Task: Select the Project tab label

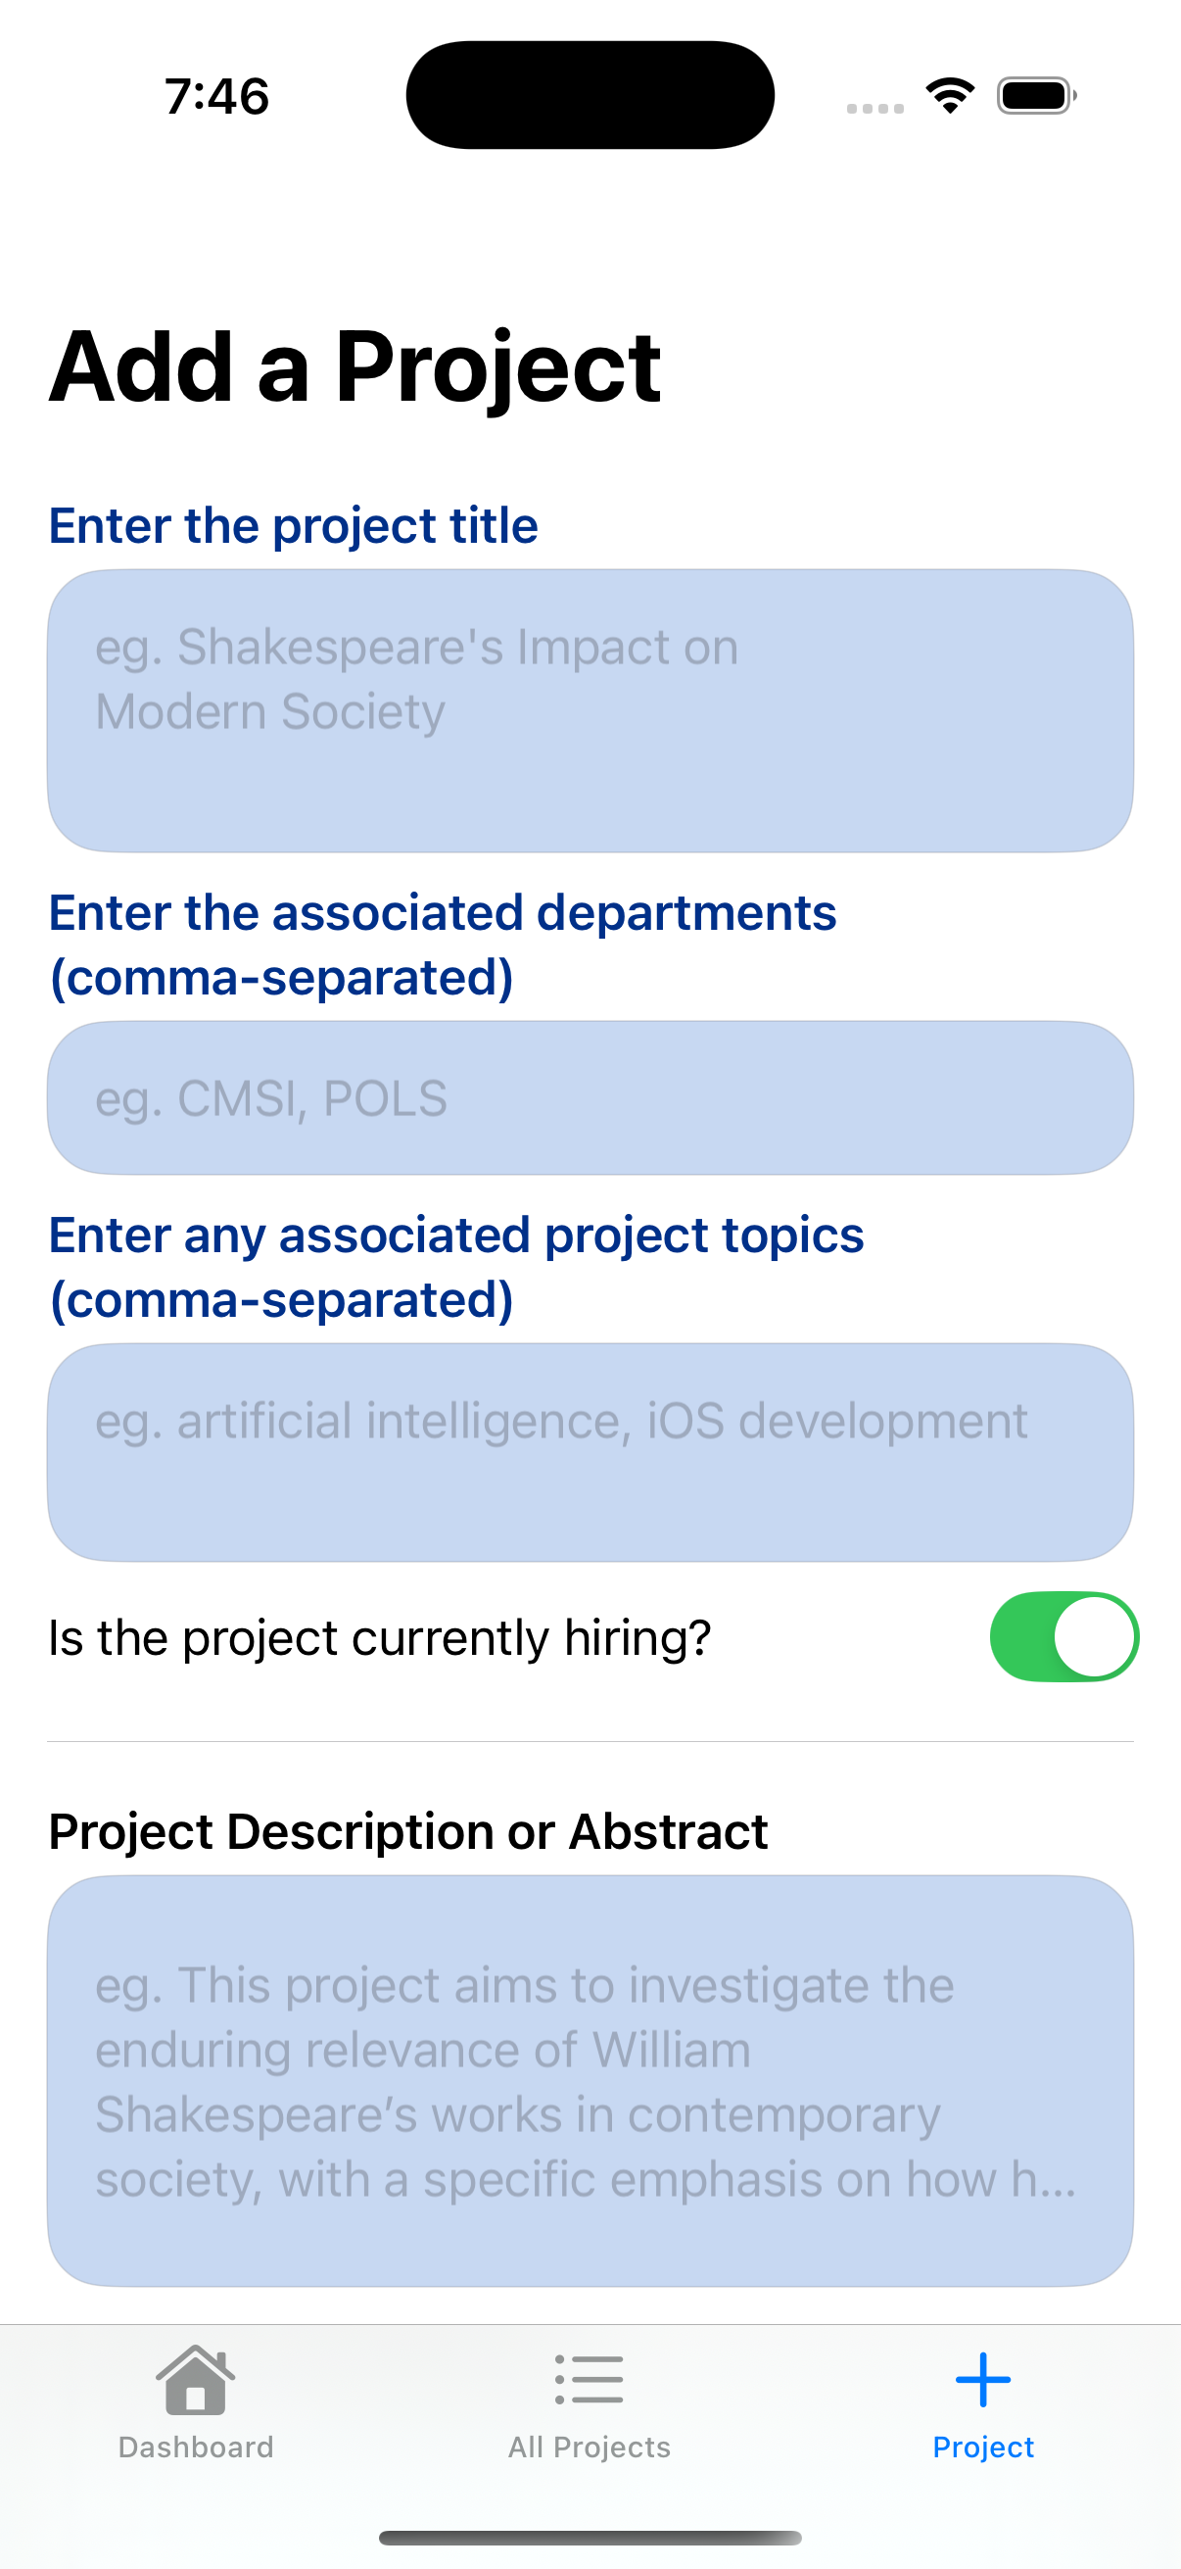Action: pyautogui.click(x=982, y=2448)
